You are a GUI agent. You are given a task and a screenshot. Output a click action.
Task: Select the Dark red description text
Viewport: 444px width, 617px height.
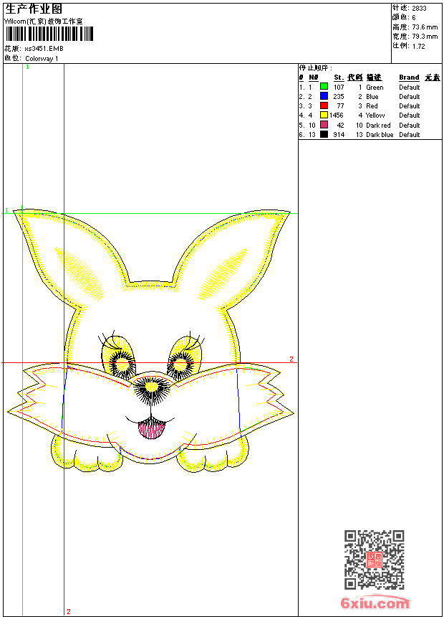click(x=378, y=126)
